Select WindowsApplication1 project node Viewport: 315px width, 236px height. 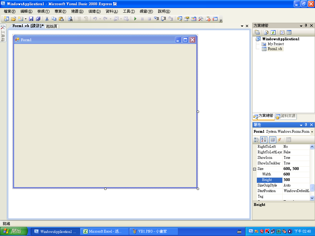tap(281, 39)
